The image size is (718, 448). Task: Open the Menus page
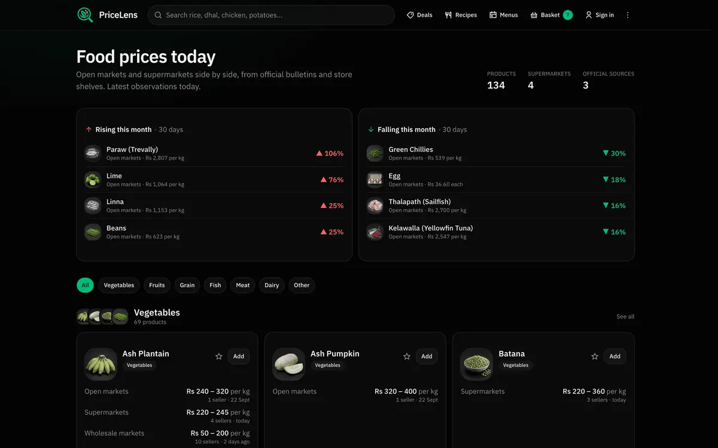coord(504,15)
